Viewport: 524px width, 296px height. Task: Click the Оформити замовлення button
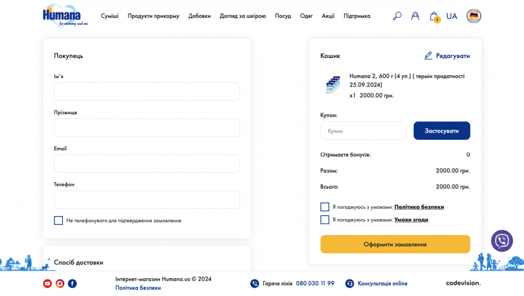pyautogui.click(x=395, y=244)
